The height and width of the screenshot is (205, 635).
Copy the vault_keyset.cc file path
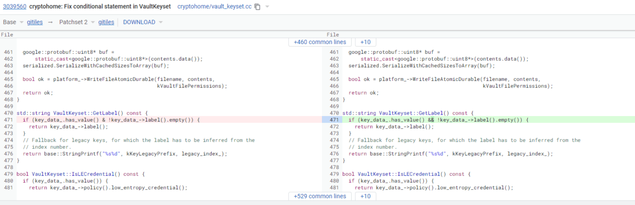[x=257, y=7]
